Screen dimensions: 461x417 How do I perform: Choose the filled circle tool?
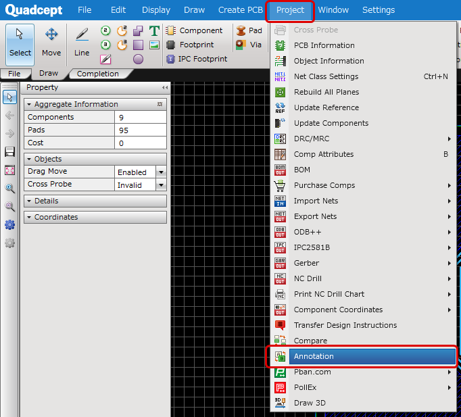tap(138, 59)
